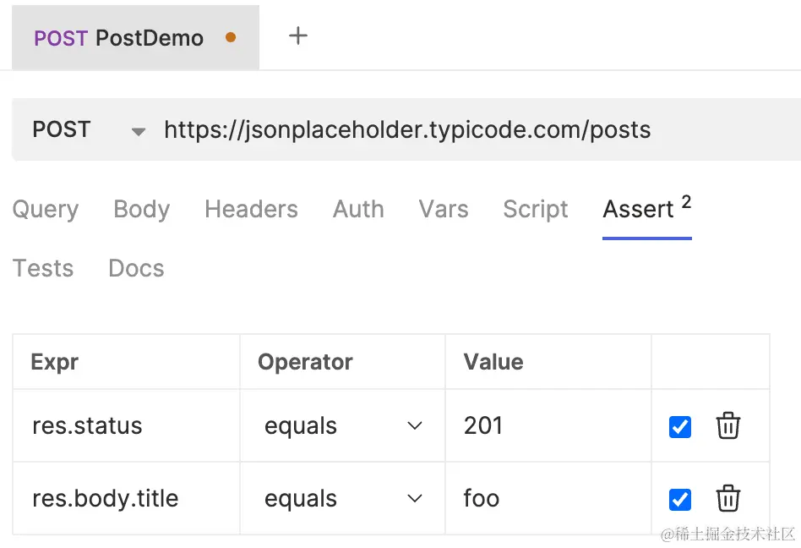Open the Script tab
Viewport: 801px width, 548px height.
click(x=536, y=209)
